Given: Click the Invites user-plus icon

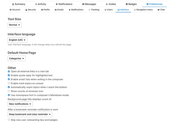Looking at the screenshot, I should coord(107,4).
